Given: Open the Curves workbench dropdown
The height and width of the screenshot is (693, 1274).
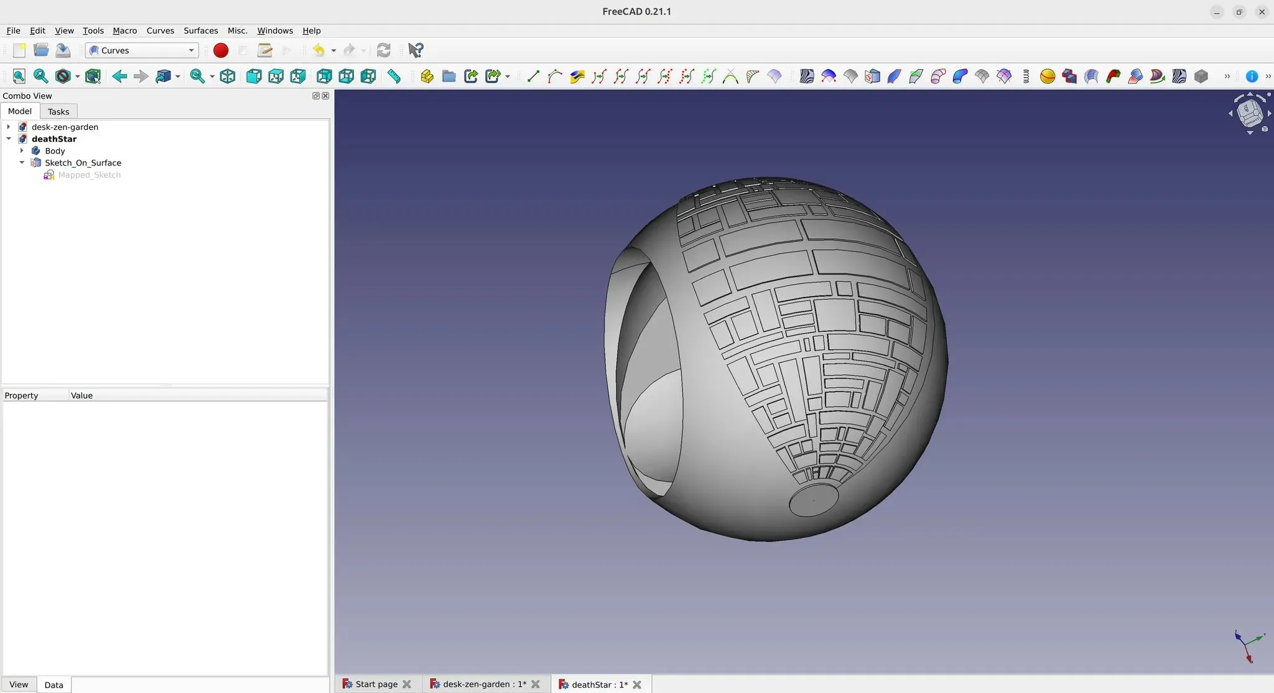Looking at the screenshot, I should 142,50.
